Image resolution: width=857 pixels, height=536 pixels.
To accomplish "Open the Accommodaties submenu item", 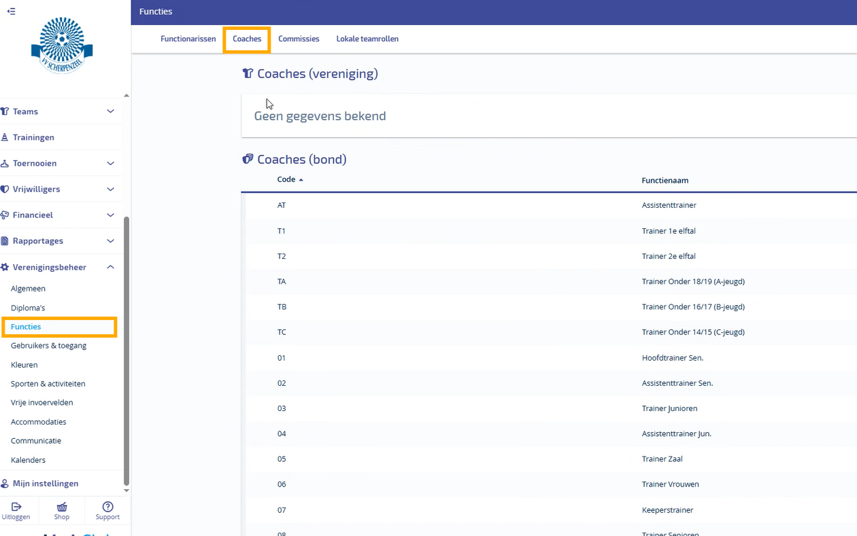I will tap(39, 422).
